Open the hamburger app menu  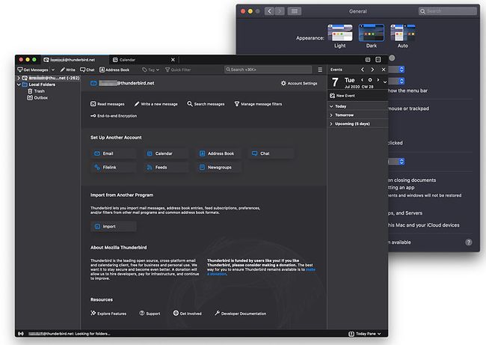point(320,70)
